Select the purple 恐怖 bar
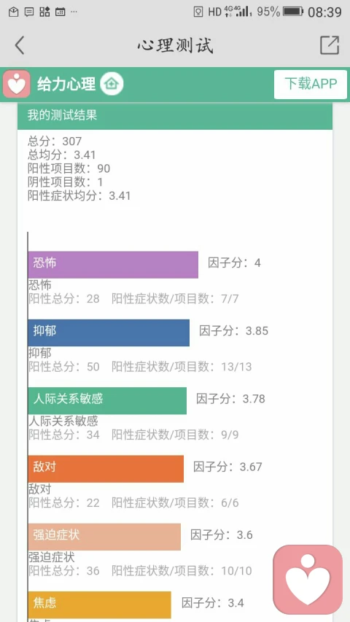 (x=113, y=265)
